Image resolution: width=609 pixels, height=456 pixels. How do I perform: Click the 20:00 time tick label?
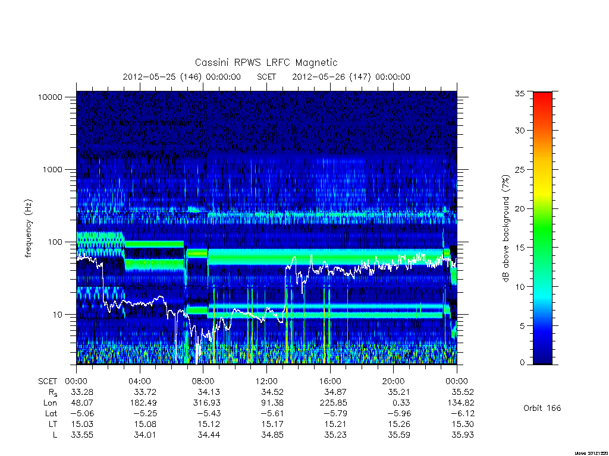click(393, 382)
